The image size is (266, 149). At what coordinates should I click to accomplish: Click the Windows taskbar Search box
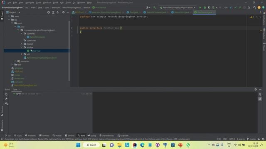coord(91,145)
